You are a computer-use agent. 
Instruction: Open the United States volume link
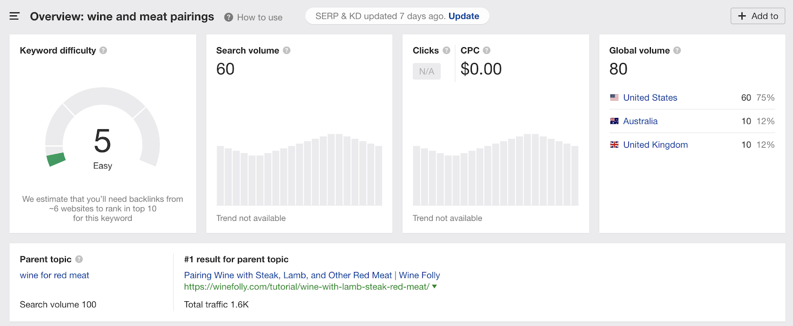click(x=650, y=98)
